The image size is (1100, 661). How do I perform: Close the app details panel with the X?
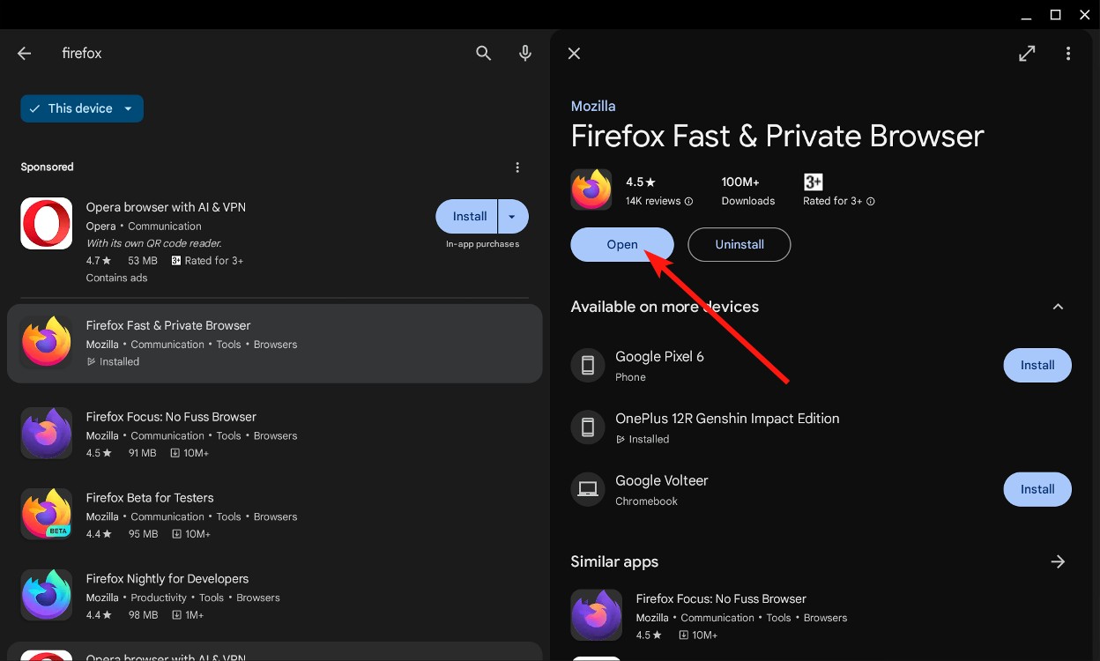(574, 53)
